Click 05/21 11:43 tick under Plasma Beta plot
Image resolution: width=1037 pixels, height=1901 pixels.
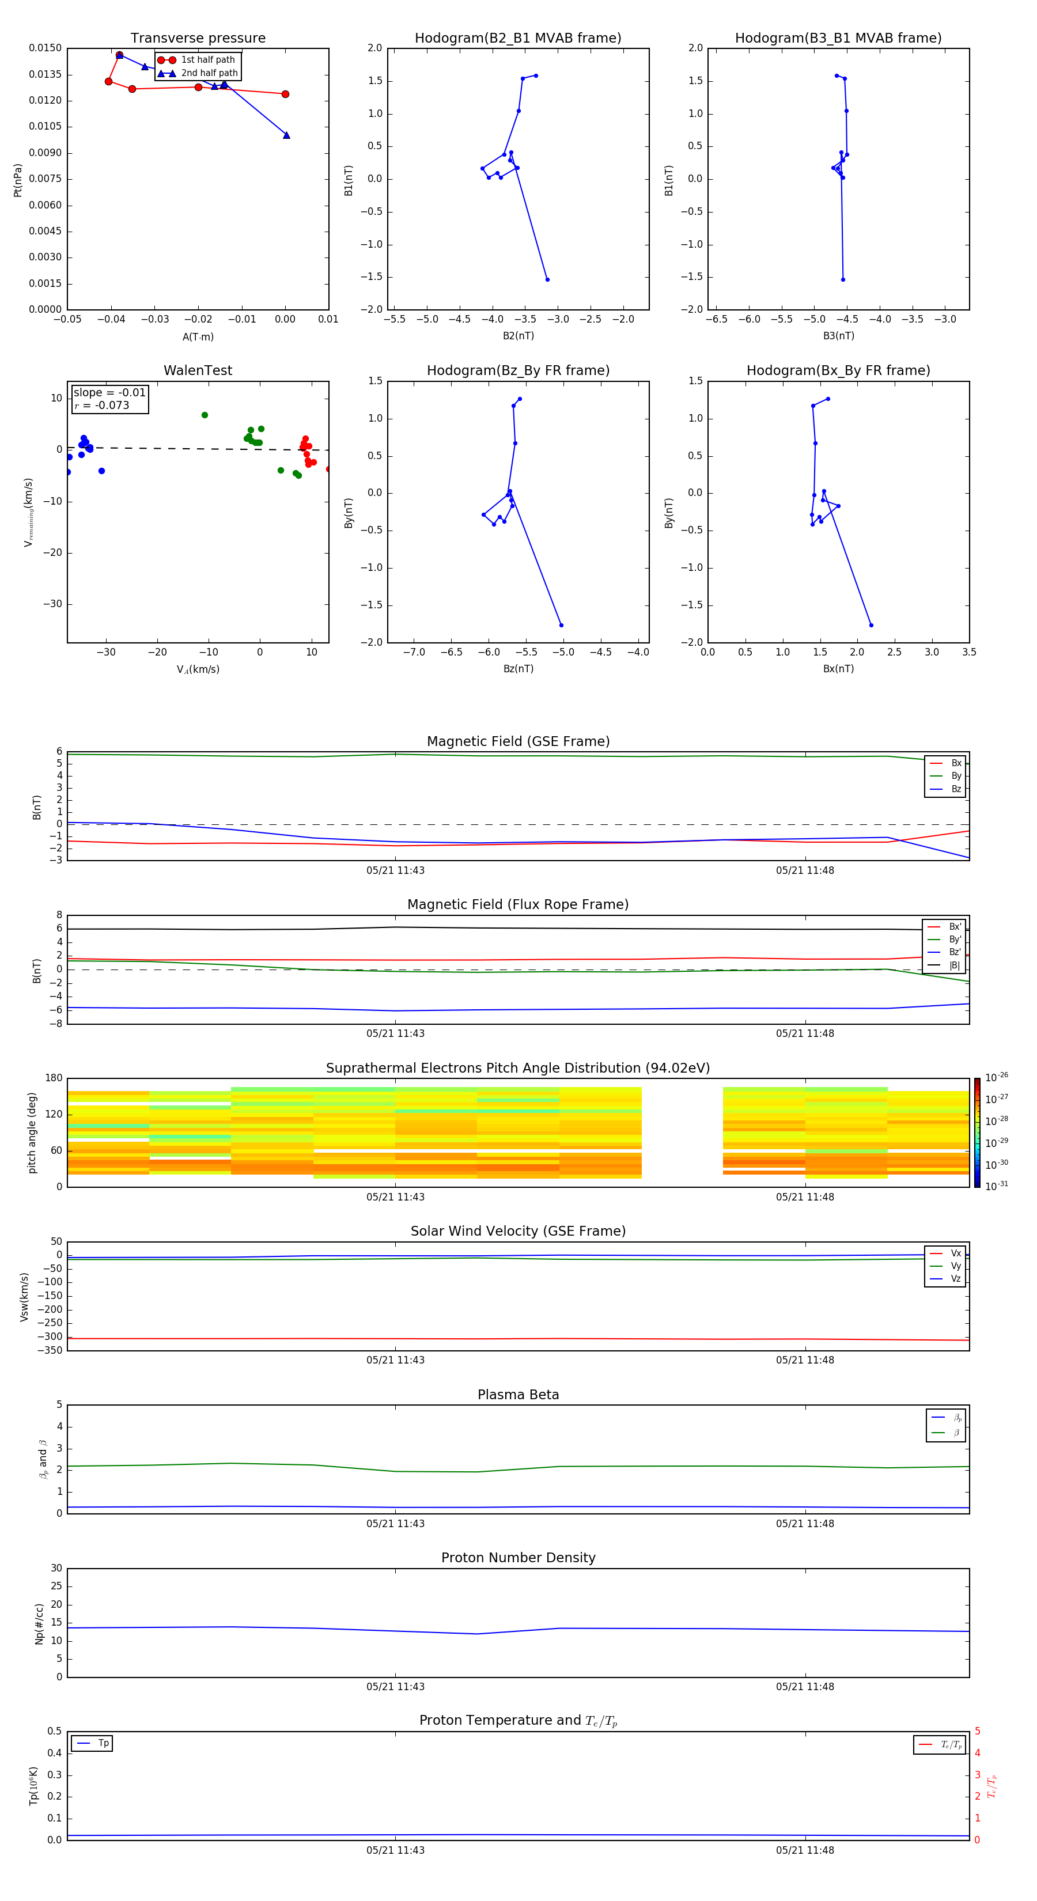point(396,1524)
